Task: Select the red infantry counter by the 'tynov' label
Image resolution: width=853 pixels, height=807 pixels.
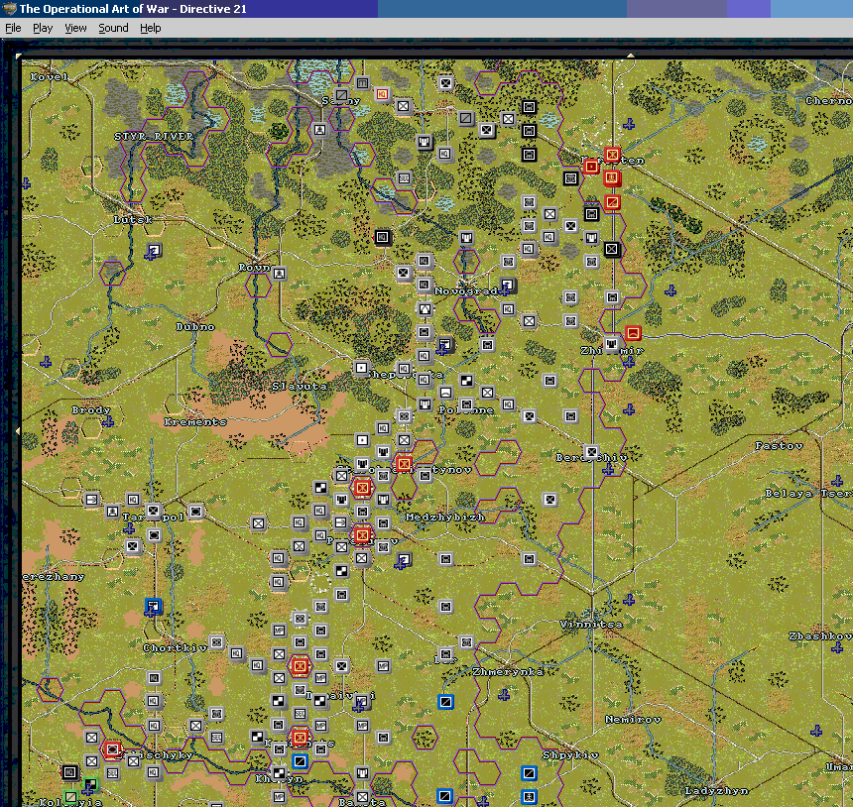Action: tap(404, 463)
